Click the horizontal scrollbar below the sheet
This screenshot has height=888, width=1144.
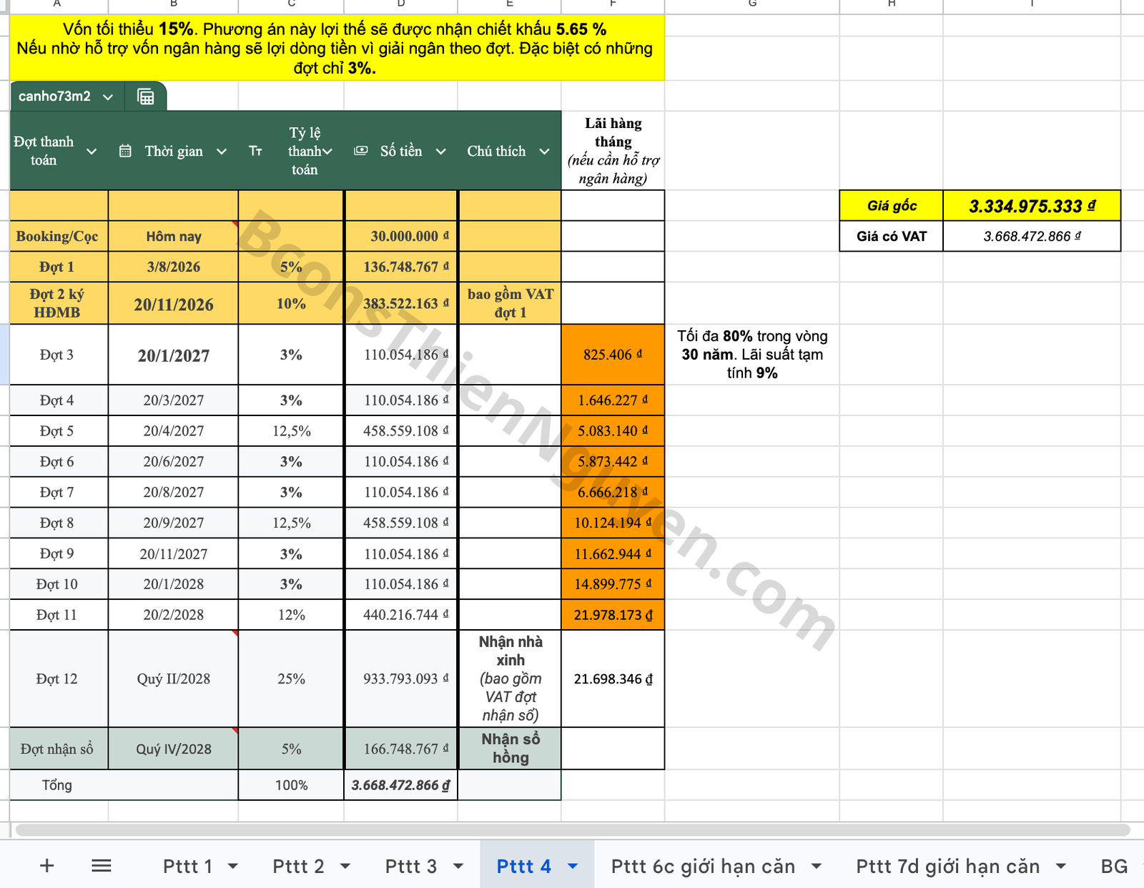pyautogui.click(x=572, y=830)
